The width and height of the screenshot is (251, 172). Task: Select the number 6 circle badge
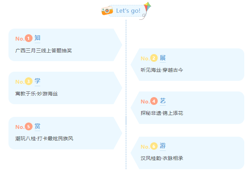pos(154,146)
